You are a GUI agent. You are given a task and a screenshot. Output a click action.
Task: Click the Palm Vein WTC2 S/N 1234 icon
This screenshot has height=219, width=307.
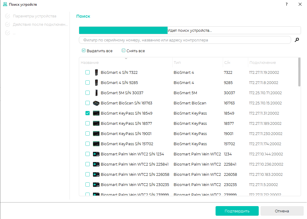tap(96, 154)
